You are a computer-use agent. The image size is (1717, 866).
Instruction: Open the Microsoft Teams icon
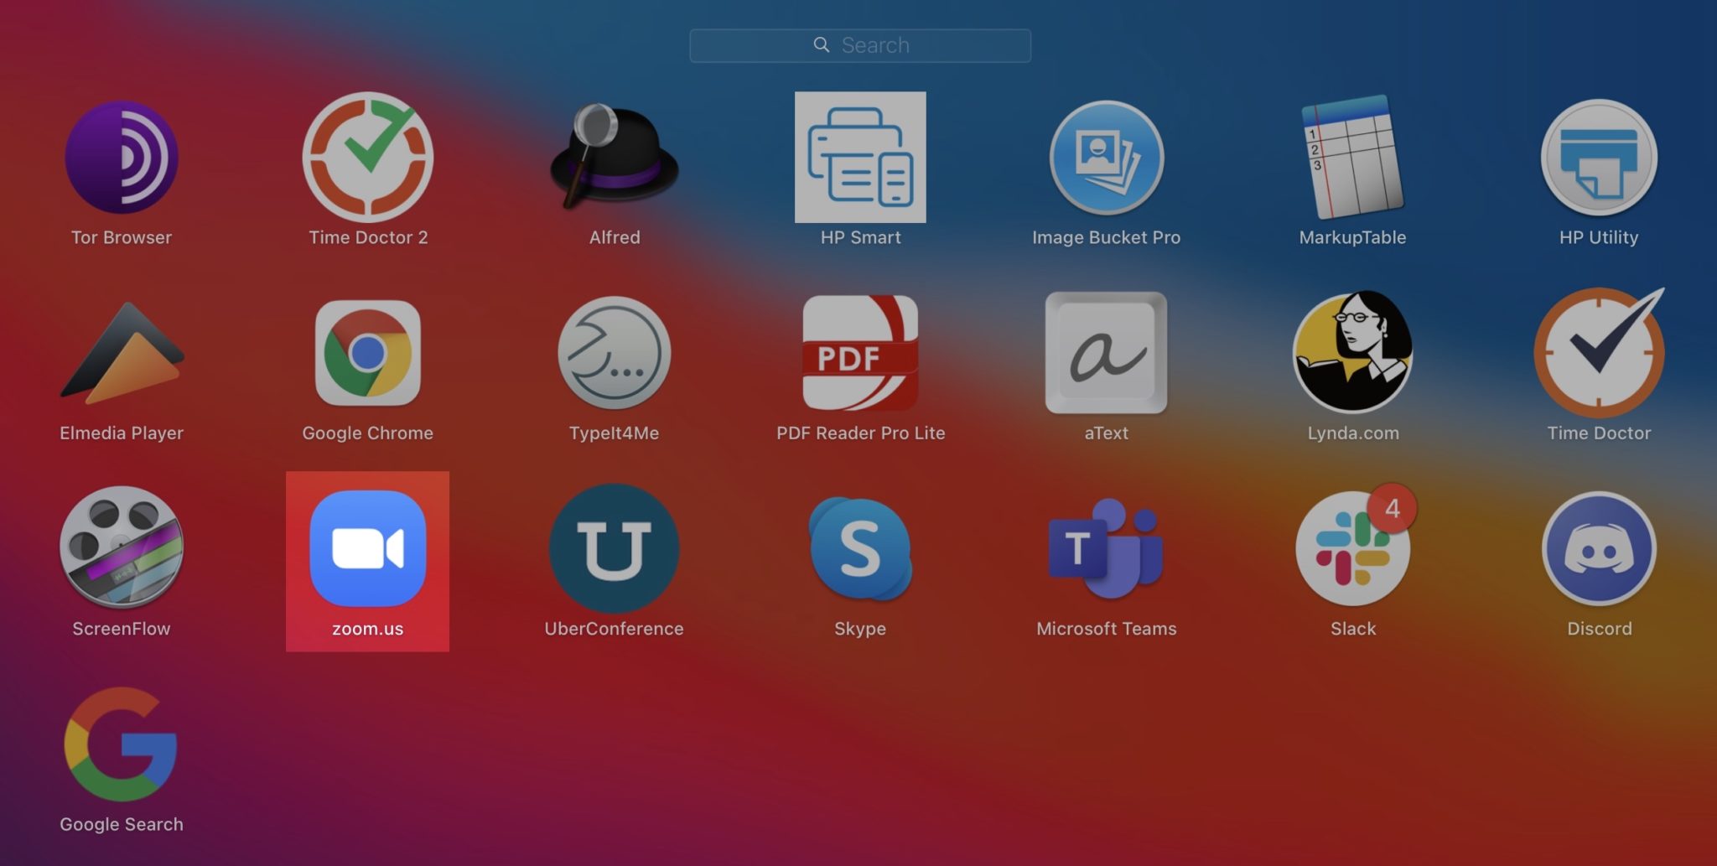pyautogui.click(x=1107, y=548)
